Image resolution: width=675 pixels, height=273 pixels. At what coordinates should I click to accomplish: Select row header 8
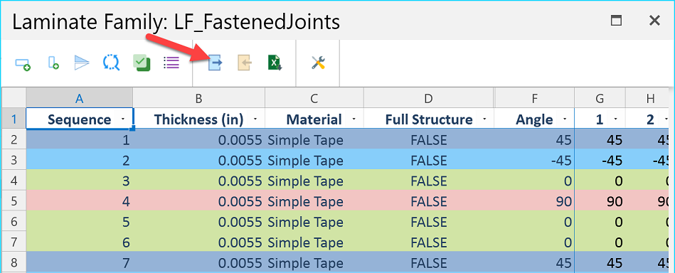click(14, 262)
